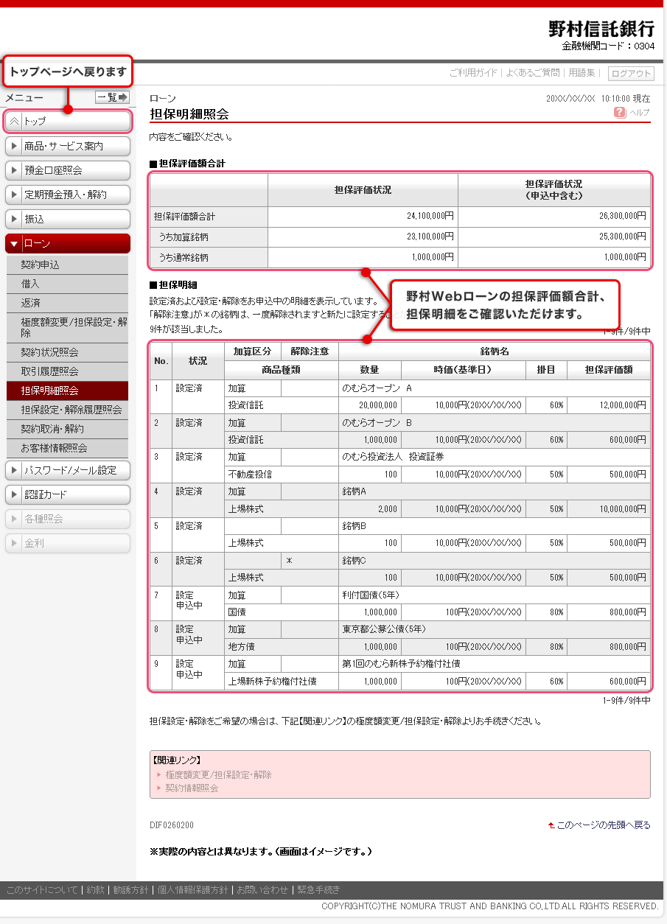The width and height of the screenshot is (667, 924).
Task: Click the ヘルプ link text
Action: pyautogui.click(x=639, y=113)
